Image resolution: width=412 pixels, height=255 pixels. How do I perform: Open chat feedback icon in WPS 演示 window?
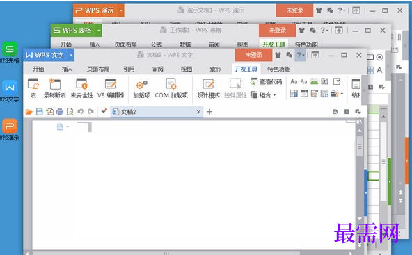pos(330,10)
